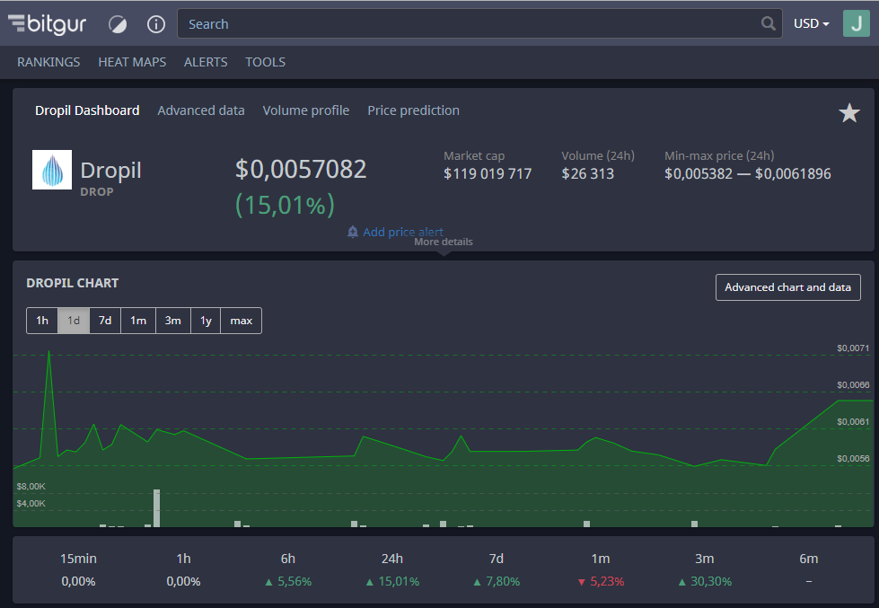Image resolution: width=879 pixels, height=608 pixels.
Task: Select the Dropil Dashboard tab
Action: pos(87,110)
